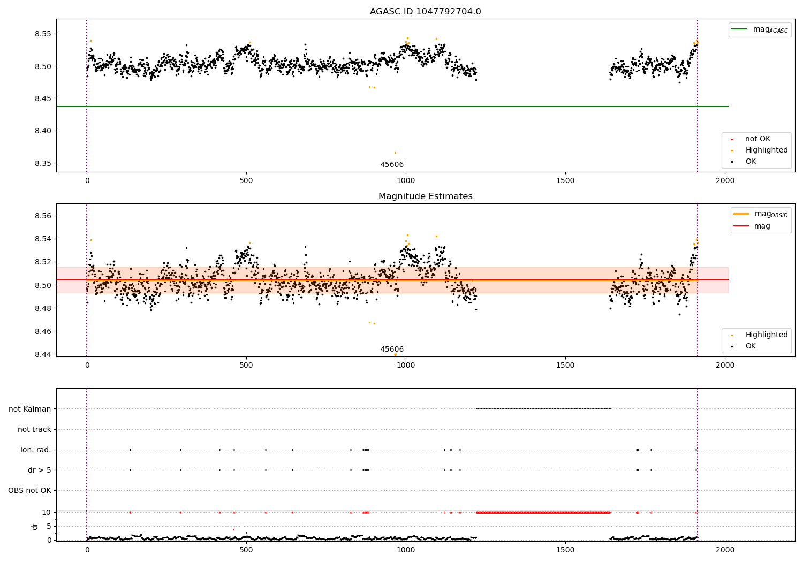Click the green mag AGASC legend entry
This screenshot has width=803, height=562.
click(760, 30)
